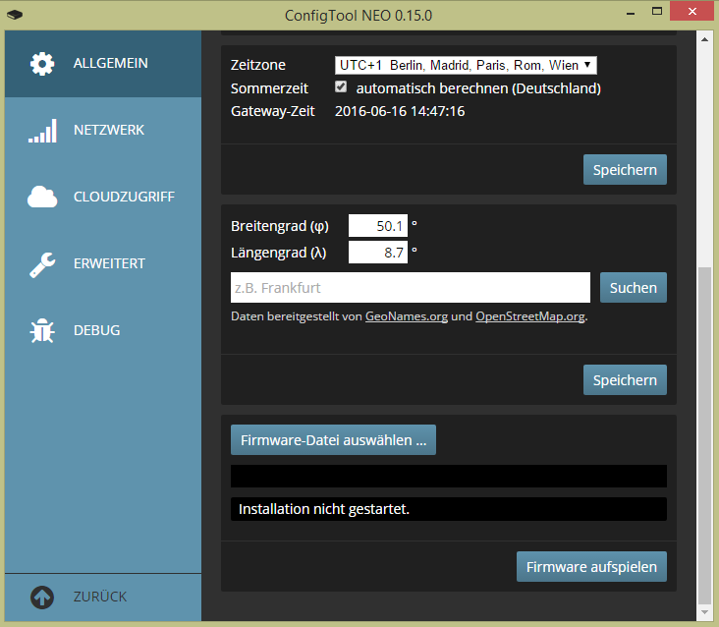This screenshot has width=719, height=627.
Task: Click the 'Breitengrad (φ)' label
Action: tap(280, 226)
